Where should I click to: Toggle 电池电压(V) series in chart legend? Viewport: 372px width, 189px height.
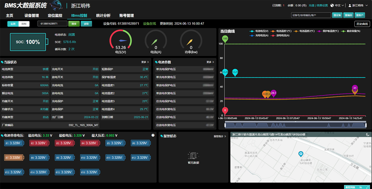point(259,31)
